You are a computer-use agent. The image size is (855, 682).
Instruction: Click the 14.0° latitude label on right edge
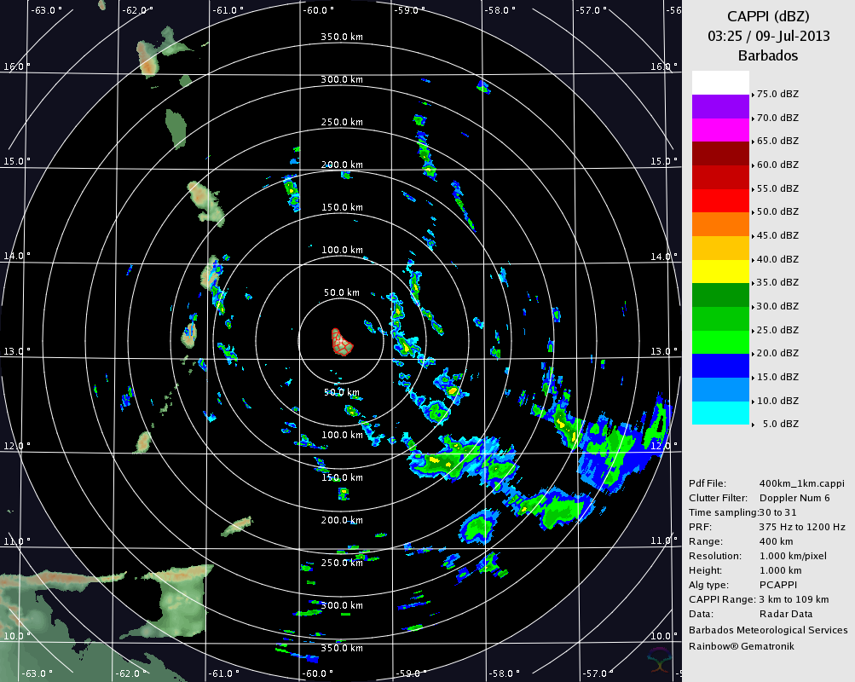tap(664, 257)
